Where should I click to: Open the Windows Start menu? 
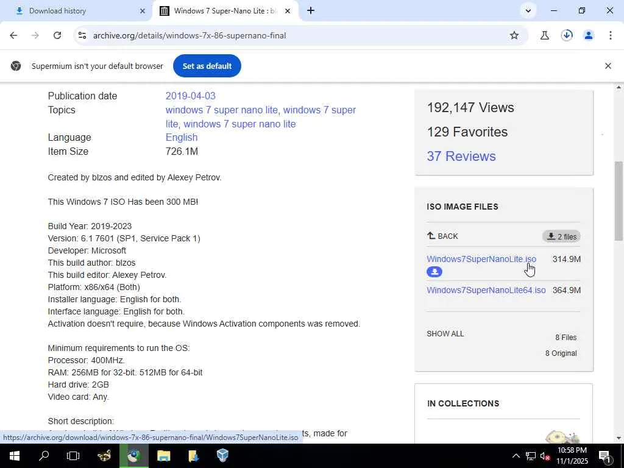pos(15,456)
